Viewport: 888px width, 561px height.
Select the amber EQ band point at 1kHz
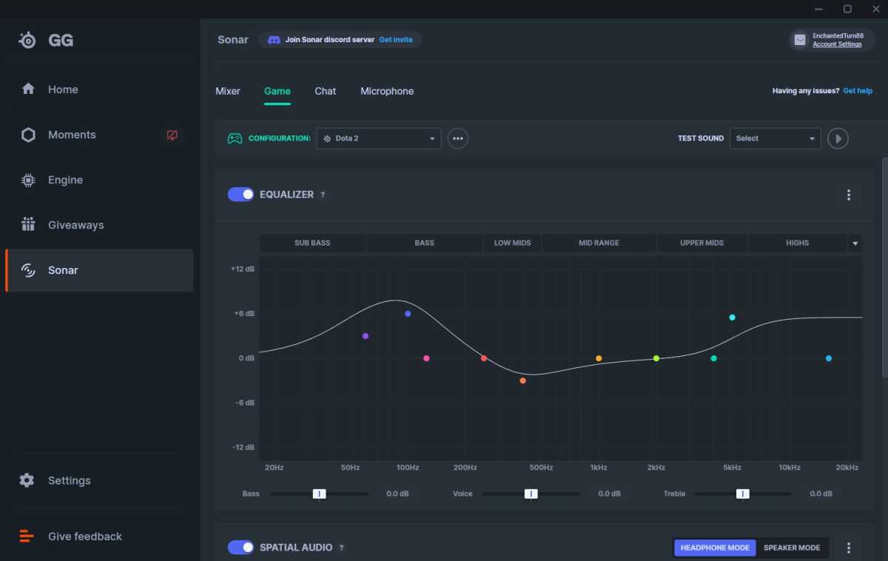coord(599,358)
